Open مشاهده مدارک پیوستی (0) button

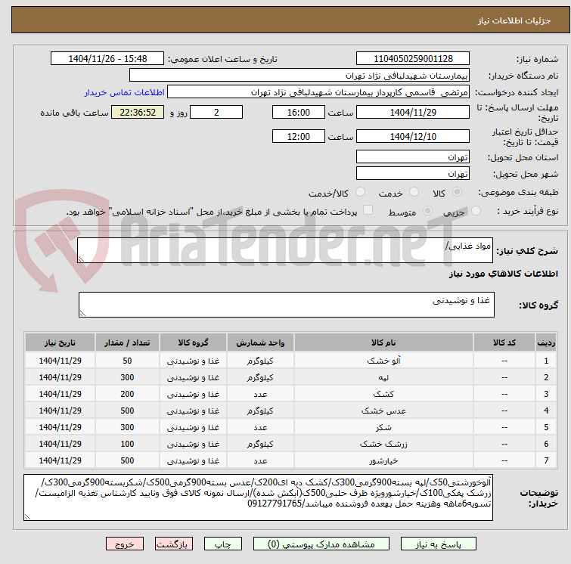[x=321, y=544]
